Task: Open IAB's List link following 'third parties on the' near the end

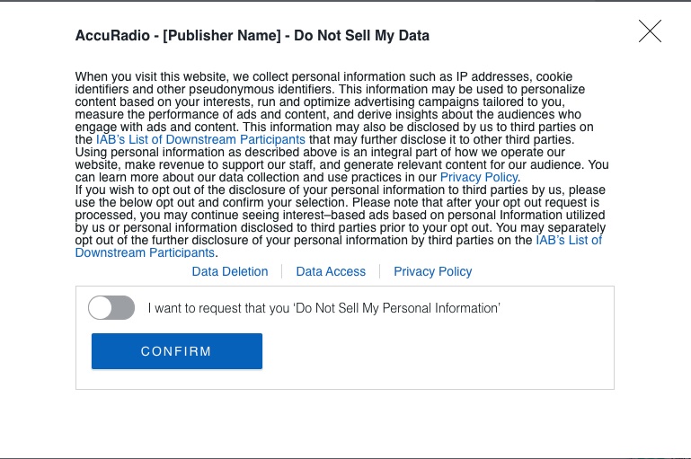Action: [x=569, y=241]
